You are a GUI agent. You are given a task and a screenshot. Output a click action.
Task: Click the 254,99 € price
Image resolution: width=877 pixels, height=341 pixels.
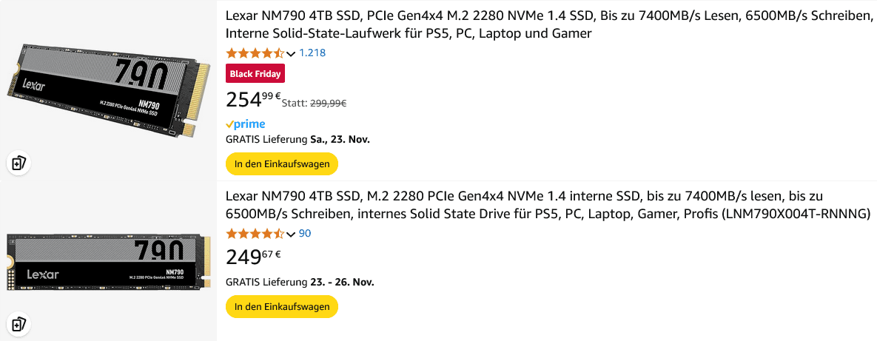(x=253, y=99)
